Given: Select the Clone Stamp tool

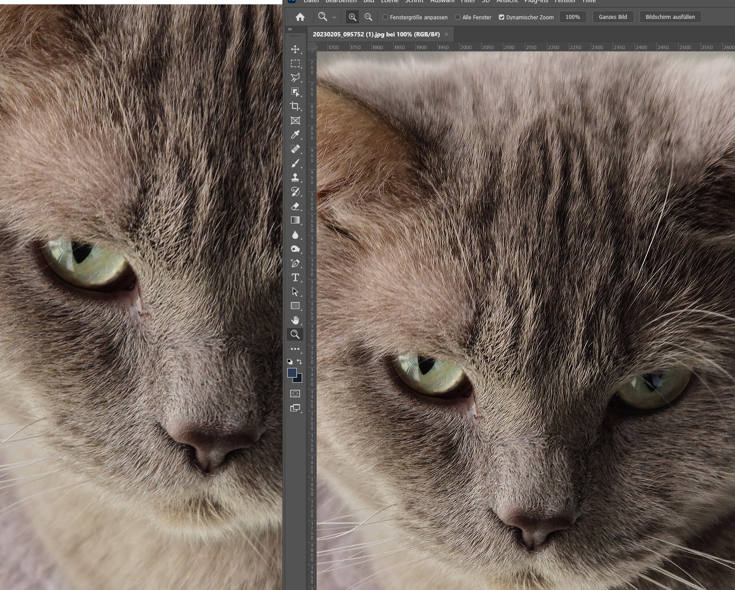Looking at the screenshot, I should 295,177.
